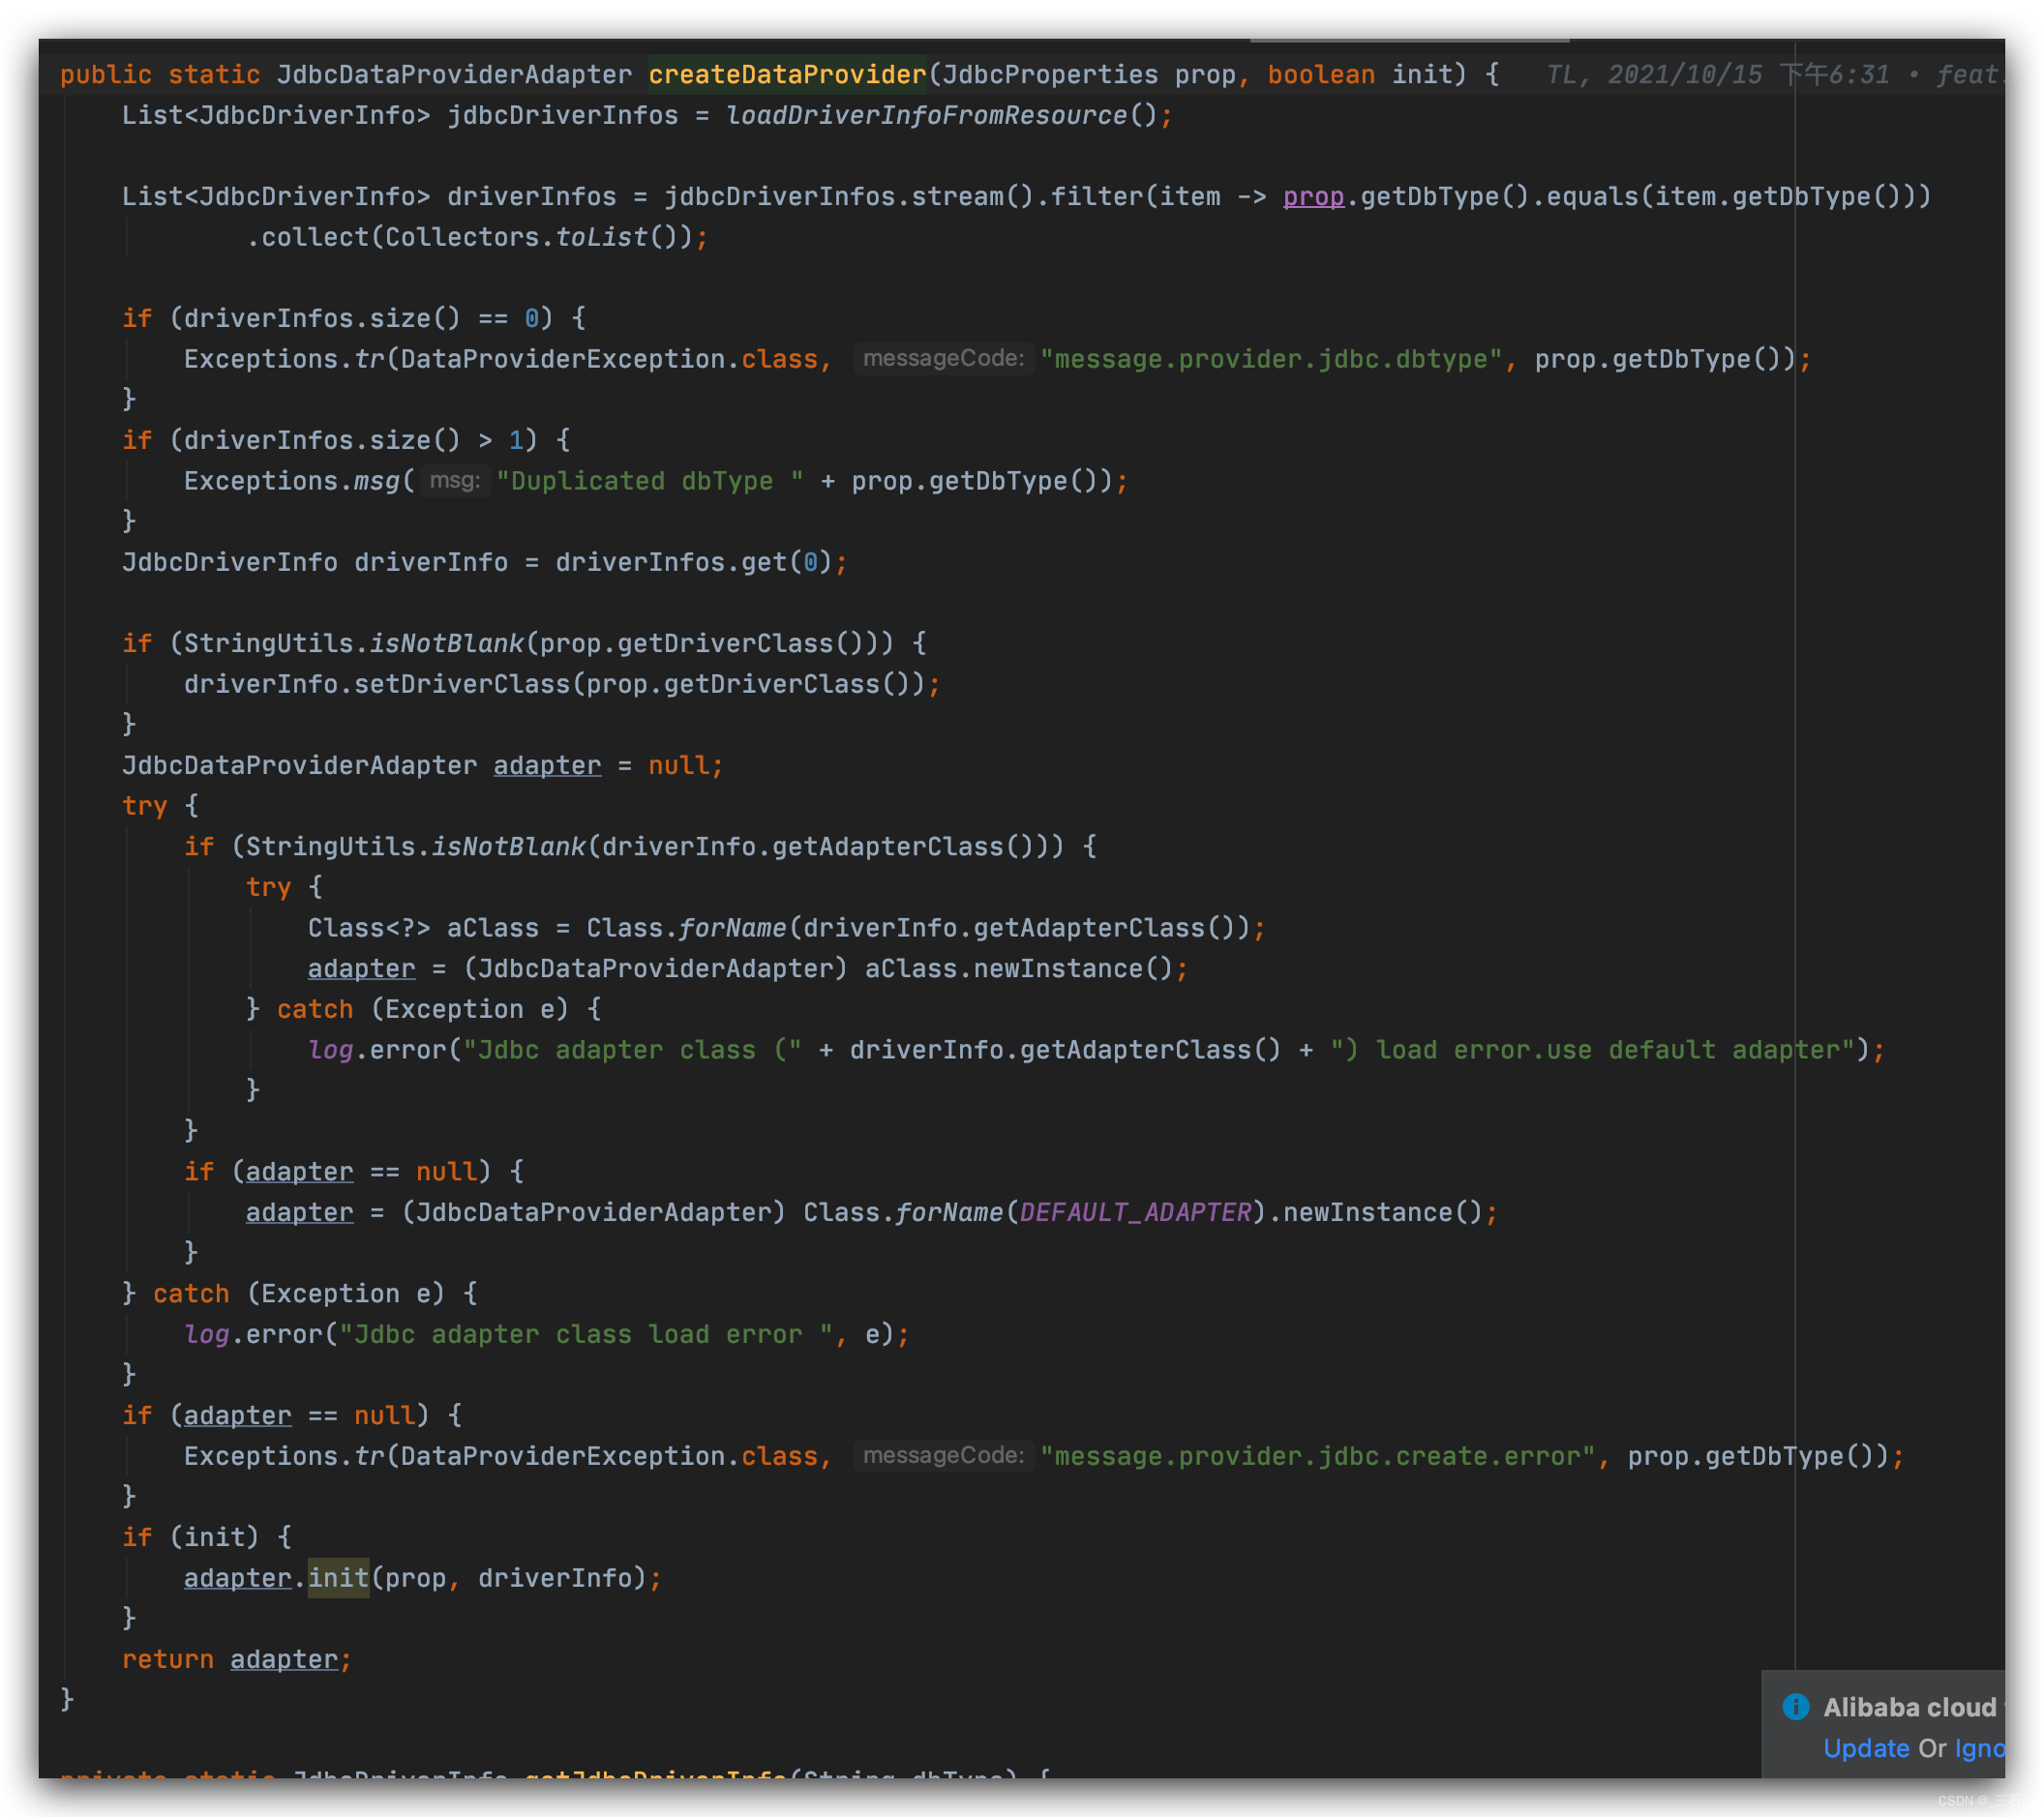The height and width of the screenshot is (1817, 2044).
Task: Click the Update link in notification
Action: (x=1865, y=1748)
